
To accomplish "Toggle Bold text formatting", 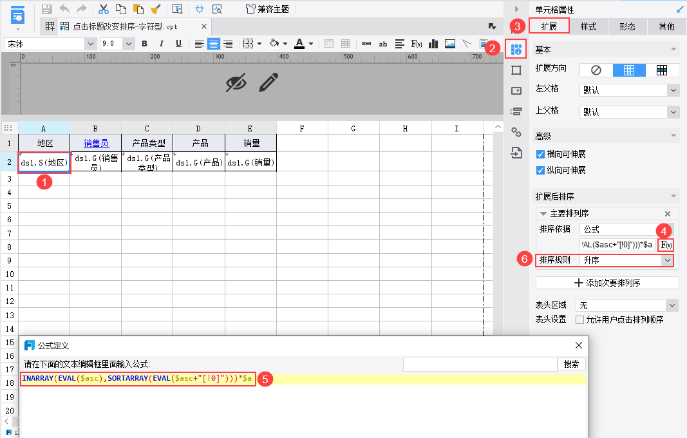I will coord(145,43).
